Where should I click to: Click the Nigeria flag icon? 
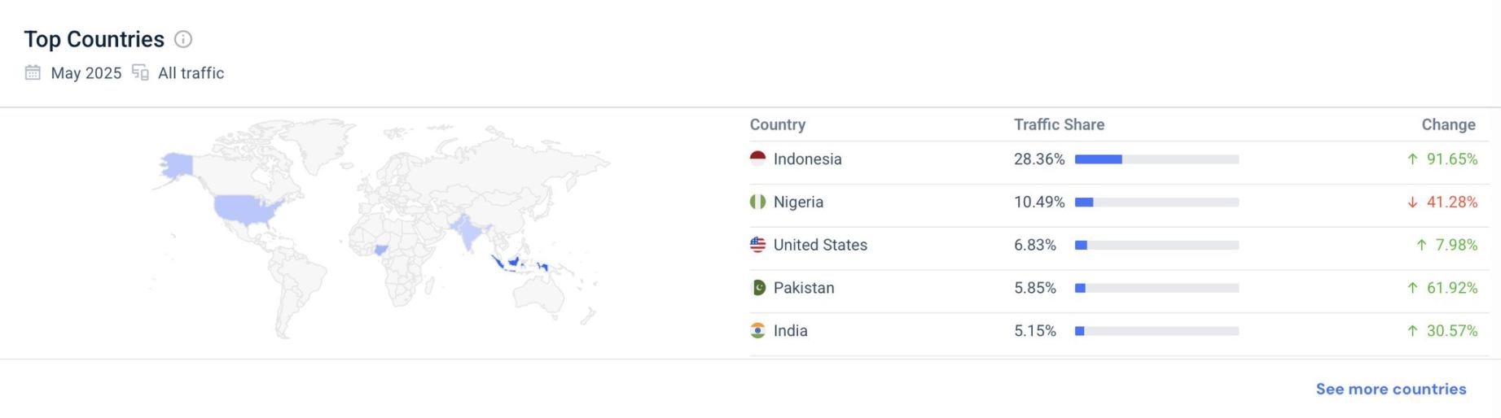757,202
